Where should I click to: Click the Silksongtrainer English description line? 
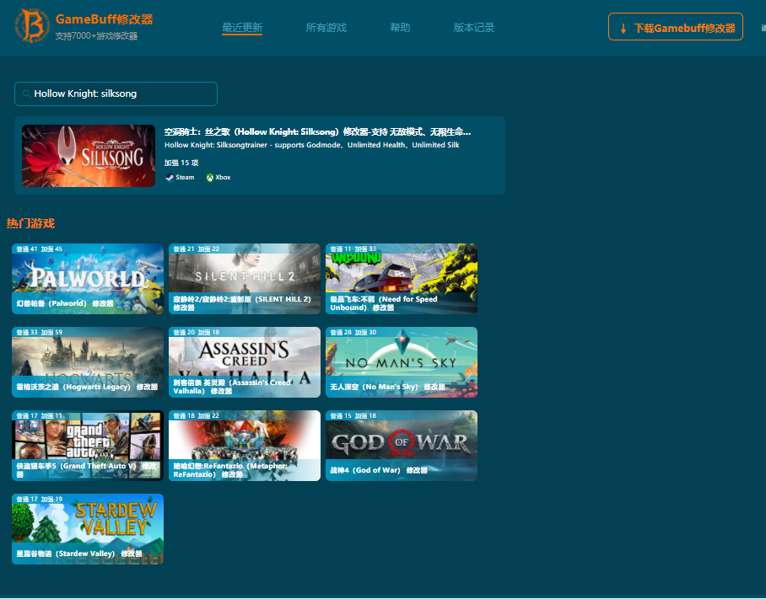[x=311, y=145]
